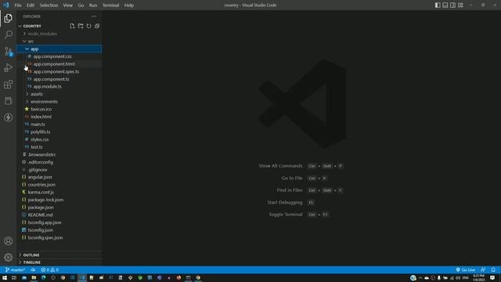The image size is (501, 282).
Task: Expand the environments folder
Action: [x=59, y=102]
